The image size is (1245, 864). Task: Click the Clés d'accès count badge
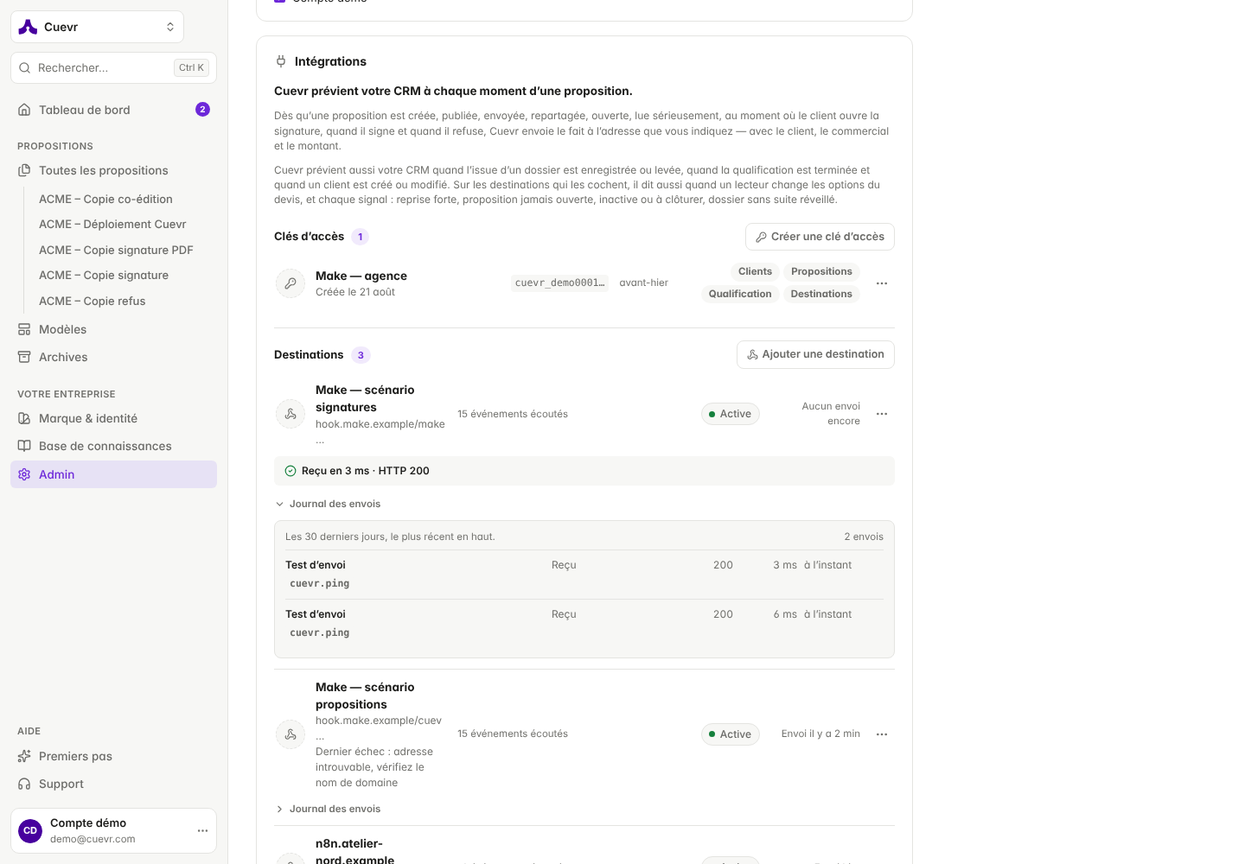[x=361, y=237]
